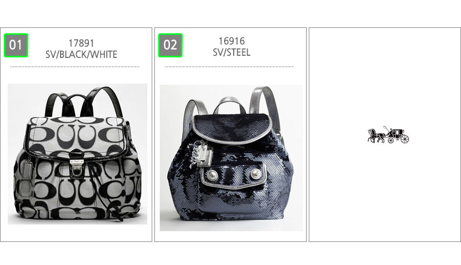The width and height of the screenshot is (461, 265).
Task: Open the black and white signature backpack photo
Action: click(78, 154)
